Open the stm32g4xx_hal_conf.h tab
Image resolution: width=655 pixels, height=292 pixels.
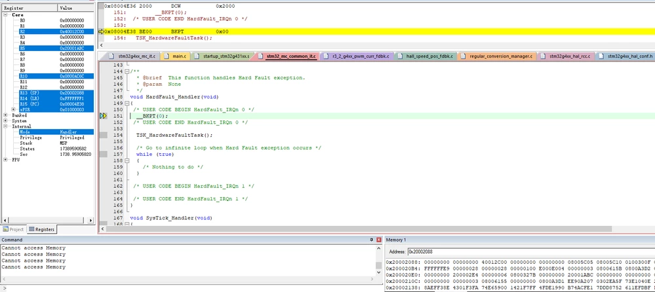click(x=625, y=56)
